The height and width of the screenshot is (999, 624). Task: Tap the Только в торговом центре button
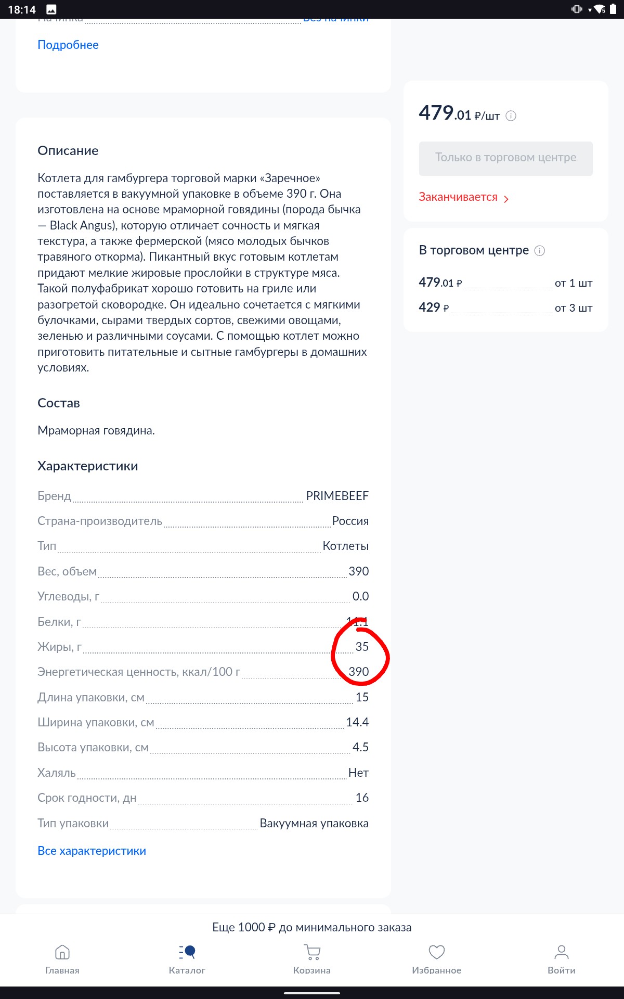coord(506,158)
